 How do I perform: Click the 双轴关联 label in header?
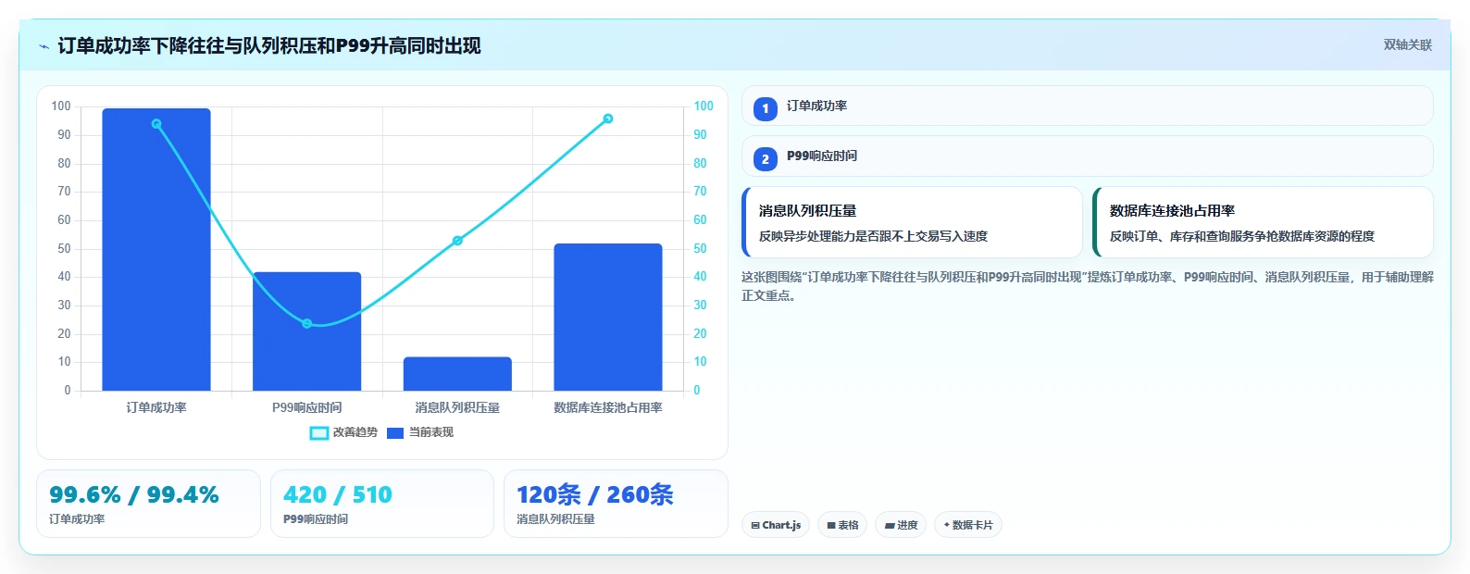(x=1407, y=45)
